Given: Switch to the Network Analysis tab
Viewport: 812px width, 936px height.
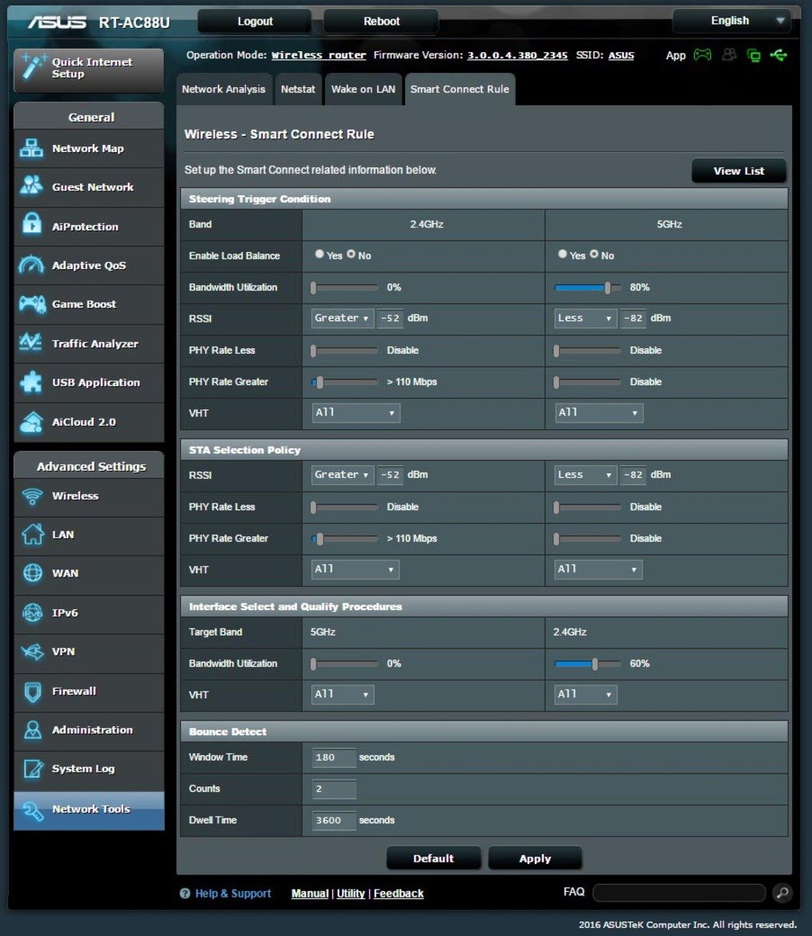Looking at the screenshot, I should (224, 90).
